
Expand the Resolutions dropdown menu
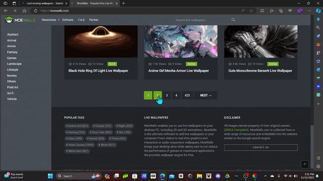point(50,20)
